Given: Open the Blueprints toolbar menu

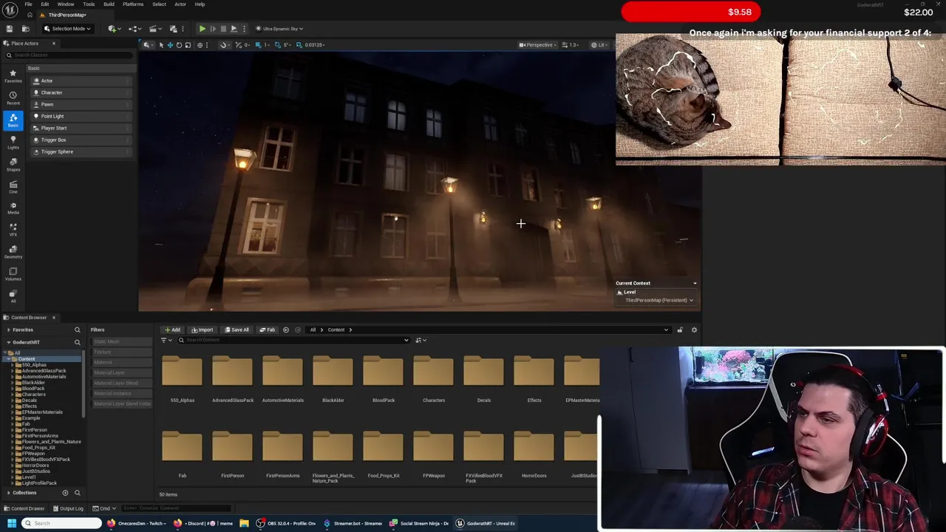Looking at the screenshot, I should (x=135, y=29).
